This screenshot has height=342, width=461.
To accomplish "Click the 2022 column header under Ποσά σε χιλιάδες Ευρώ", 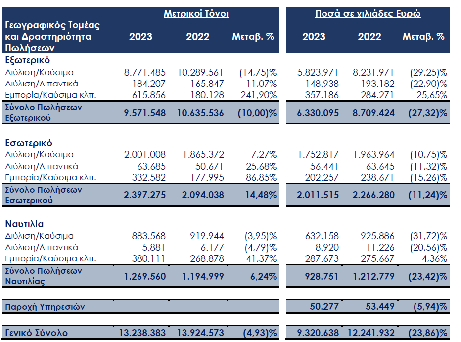I will [369, 37].
